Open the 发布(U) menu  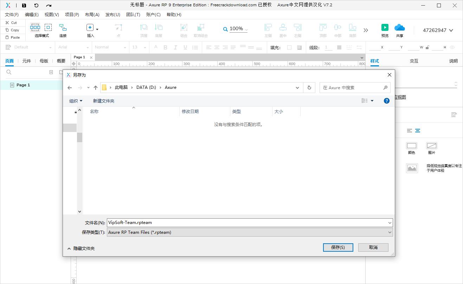coord(113,15)
